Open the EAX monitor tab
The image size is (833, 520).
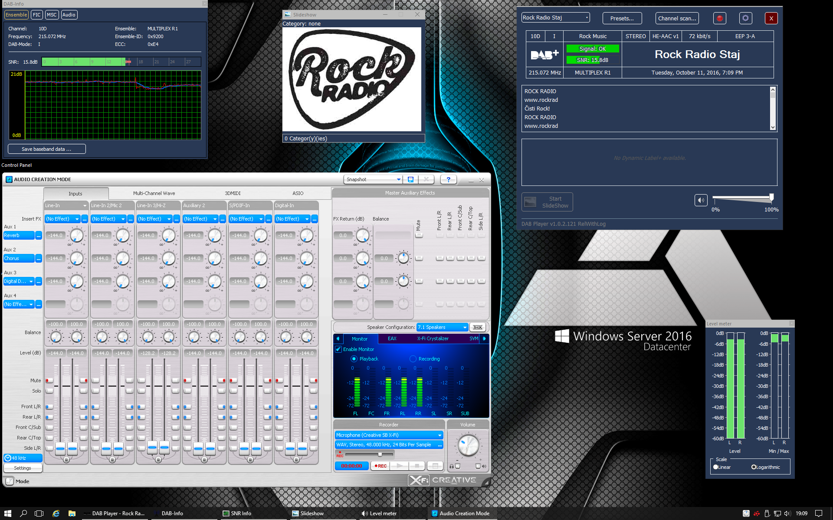click(392, 338)
